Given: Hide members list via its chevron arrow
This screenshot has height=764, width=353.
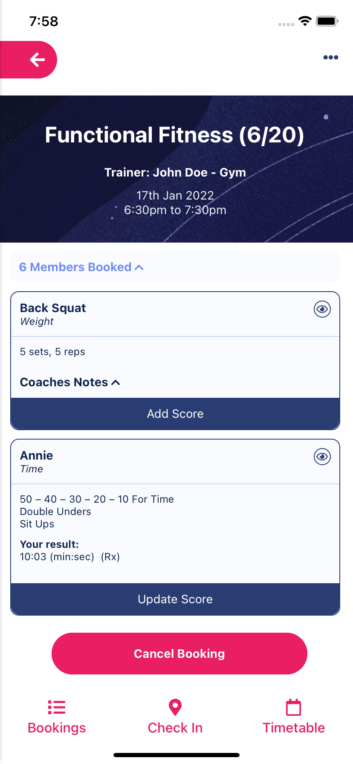Looking at the screenshot, I should point(139,267).
